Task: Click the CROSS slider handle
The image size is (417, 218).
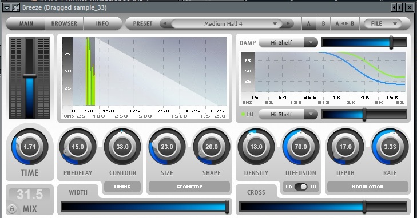Action: 364,207
